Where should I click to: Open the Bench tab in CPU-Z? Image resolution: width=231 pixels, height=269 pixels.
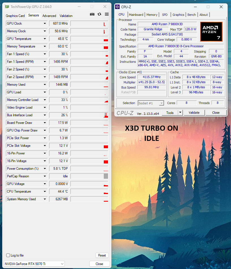(x=191, y=15)
